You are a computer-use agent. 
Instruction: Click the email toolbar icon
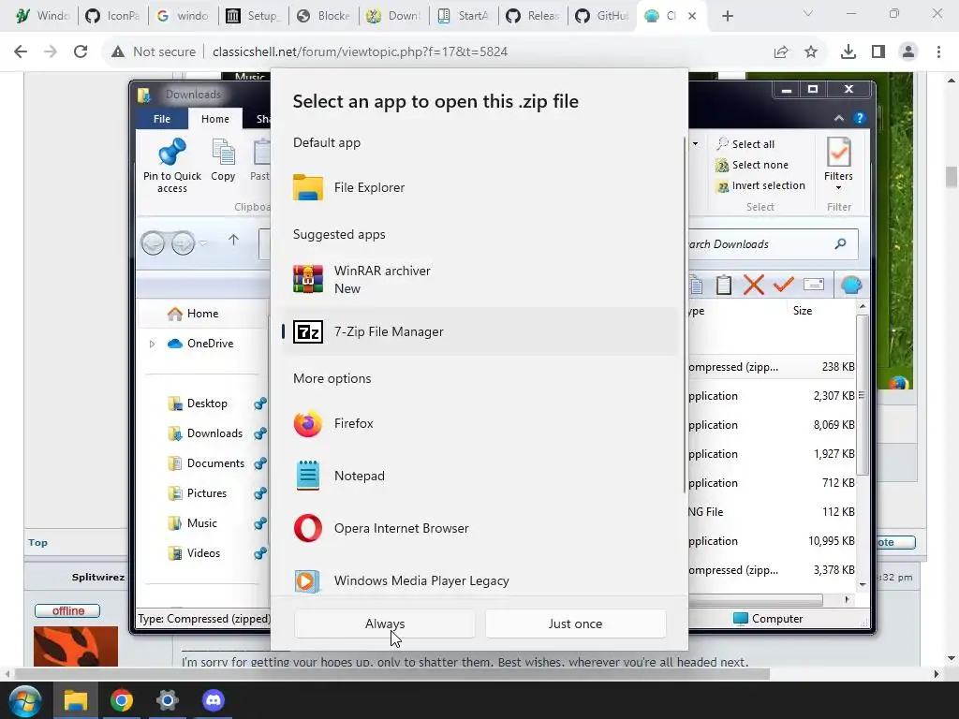click(x=814, y=285)
